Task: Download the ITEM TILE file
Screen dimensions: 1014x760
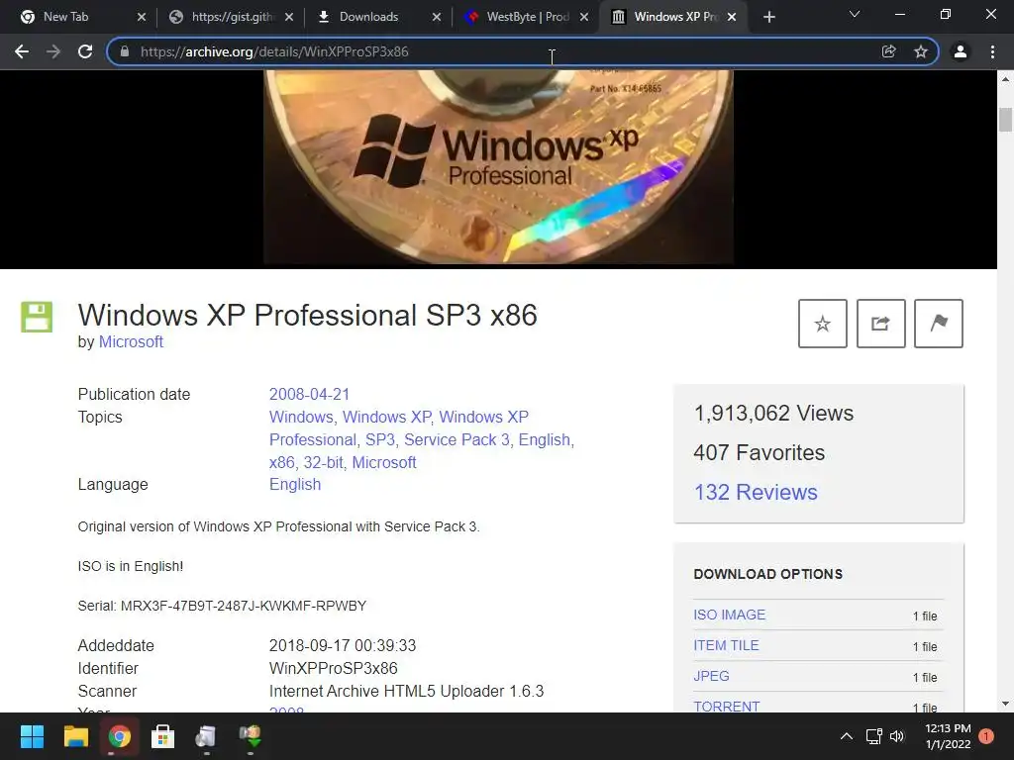Action: 726,645
